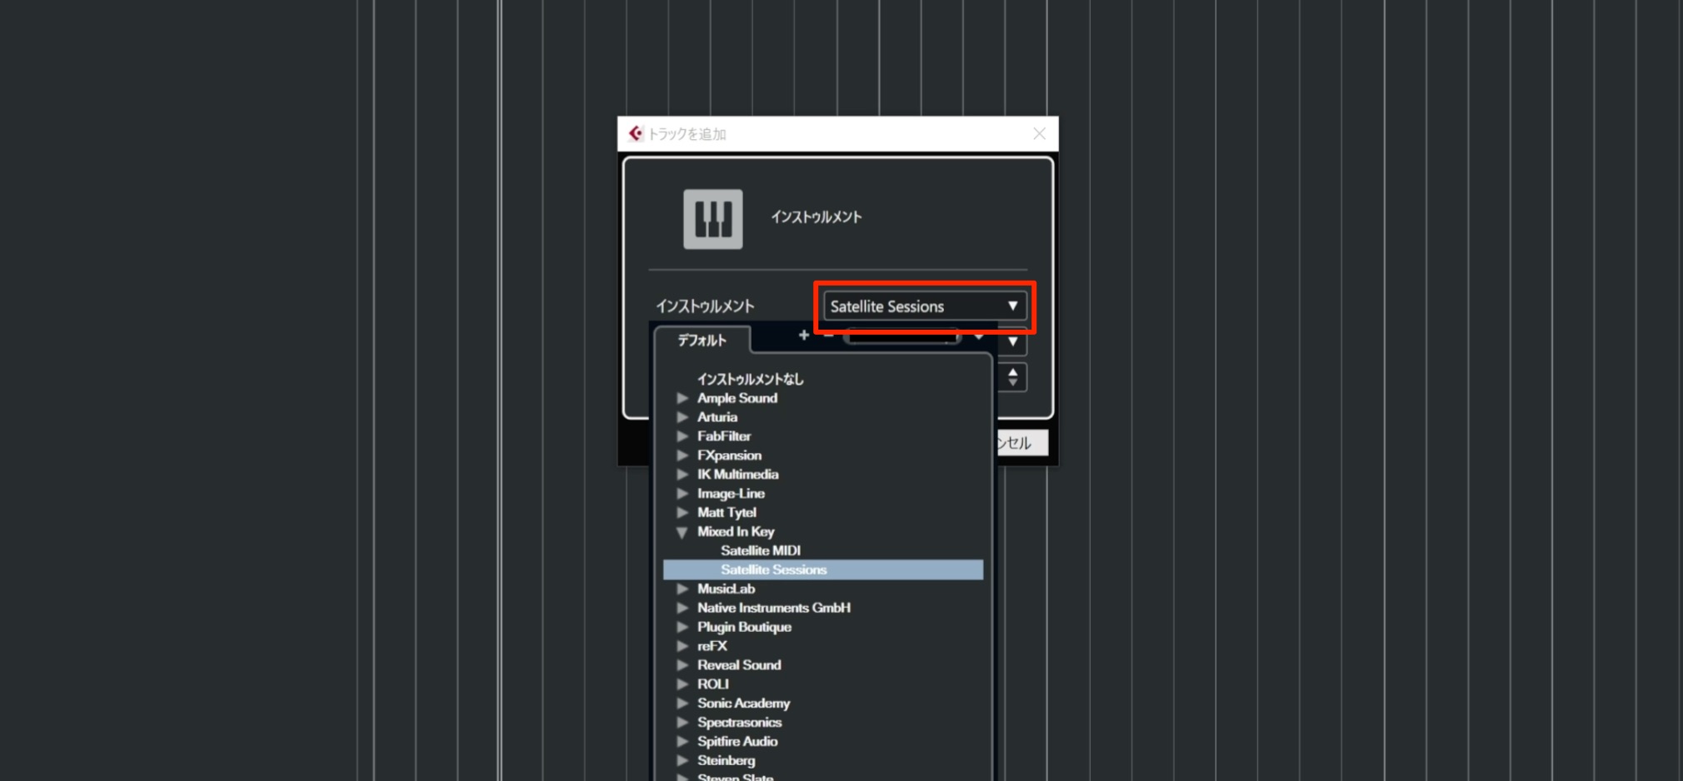Expand the Ample Sound folder arrow
The height and width of the screenshot is (781, 1683).
(x=682, y=398)
